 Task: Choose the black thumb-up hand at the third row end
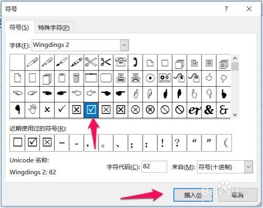pyautogui.click(x=224, y=94)
